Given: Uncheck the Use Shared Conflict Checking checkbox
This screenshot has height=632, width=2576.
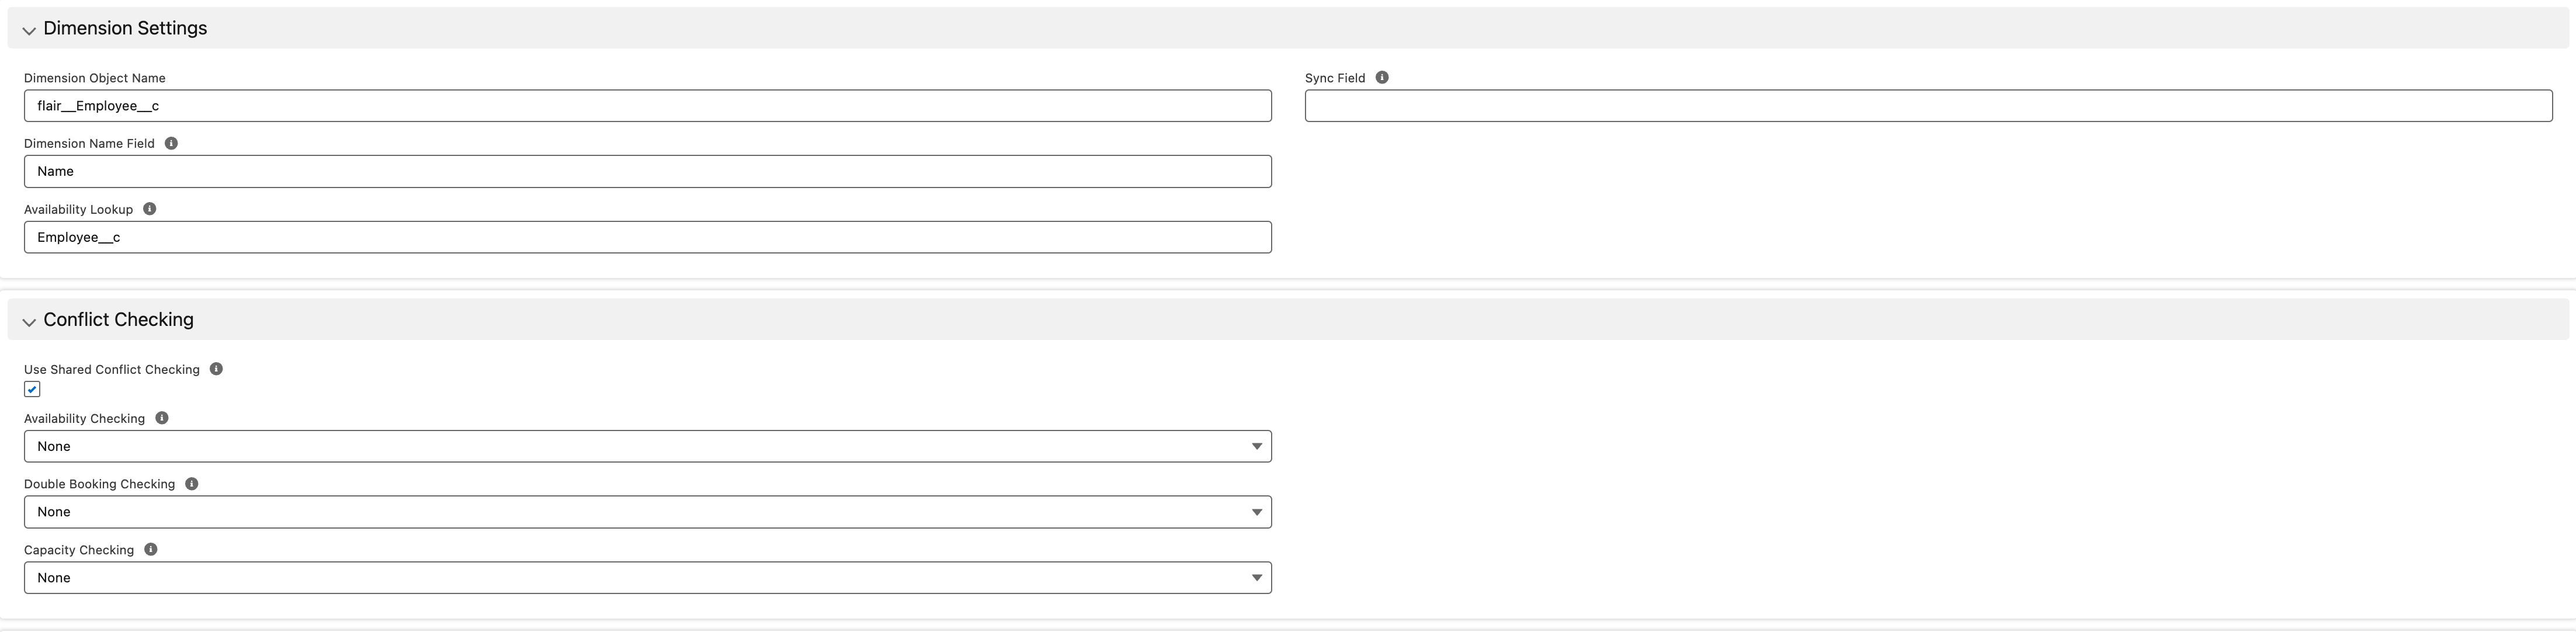Looking at the screenshot, I should [x=32, y=389].
